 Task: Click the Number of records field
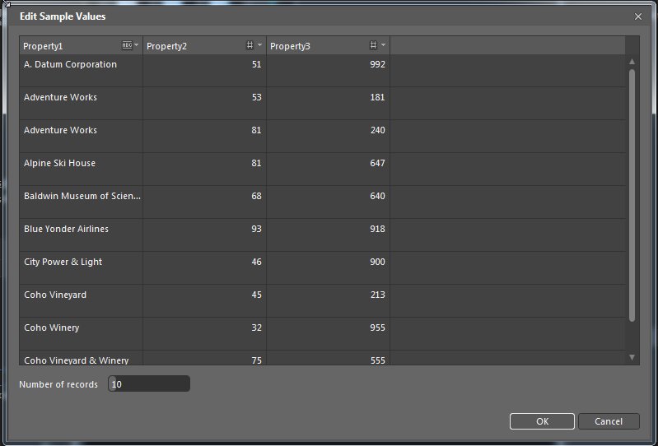[x=149, y=384]
